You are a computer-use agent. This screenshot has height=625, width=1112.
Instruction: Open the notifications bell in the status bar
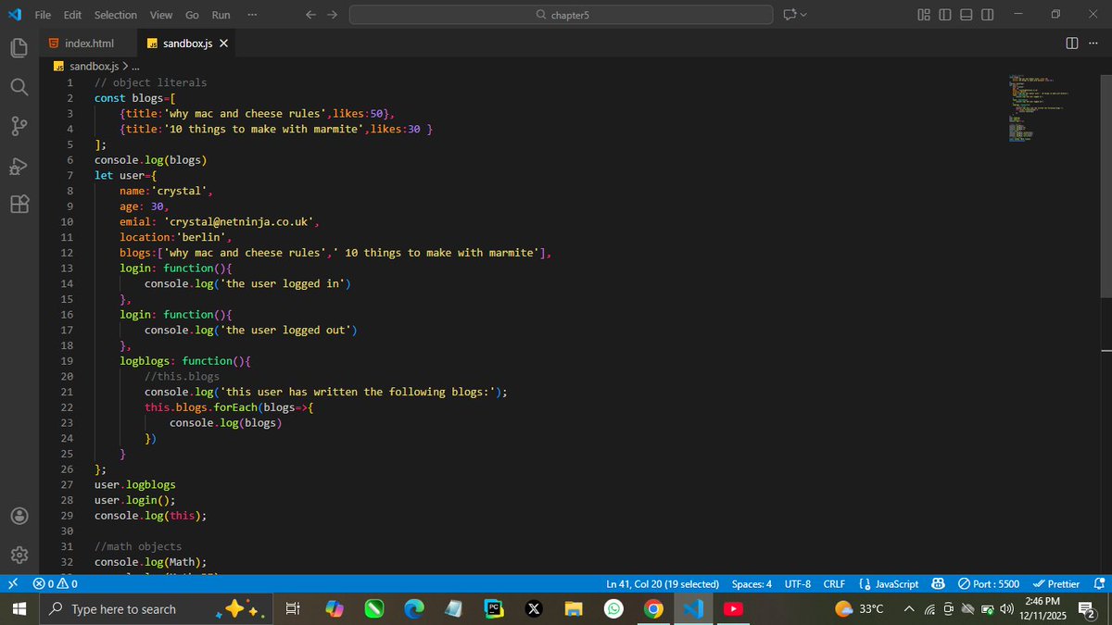pos(1099,583)
